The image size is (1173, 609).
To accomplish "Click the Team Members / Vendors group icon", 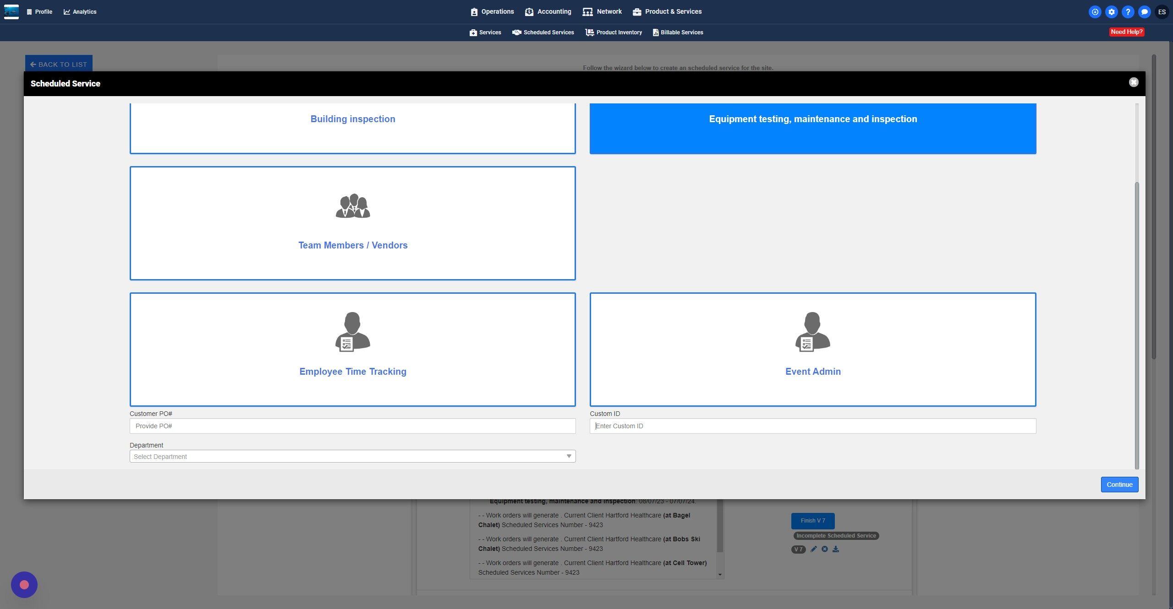I will pos(352,206).
